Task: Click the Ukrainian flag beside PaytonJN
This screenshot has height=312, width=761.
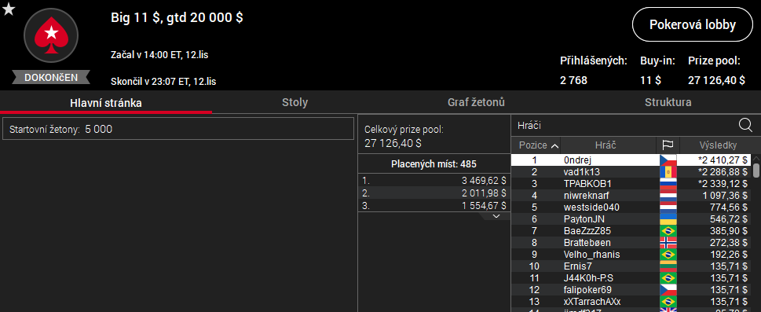Action: click(x=668, y=219)
